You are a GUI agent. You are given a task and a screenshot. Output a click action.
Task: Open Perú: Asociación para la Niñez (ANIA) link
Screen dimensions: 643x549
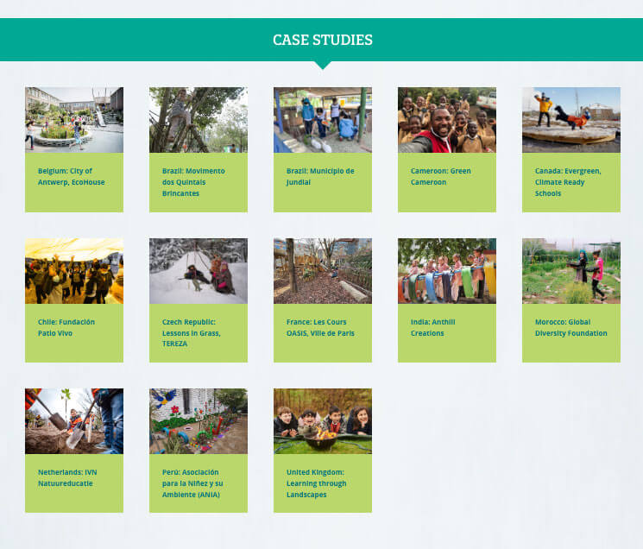click(x=192, y=483)
